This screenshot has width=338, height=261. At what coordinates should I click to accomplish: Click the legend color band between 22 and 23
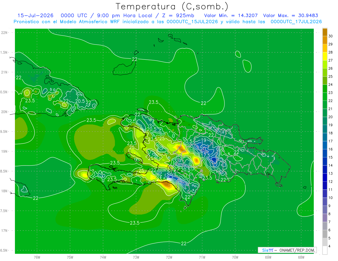[x=325, y=97]
